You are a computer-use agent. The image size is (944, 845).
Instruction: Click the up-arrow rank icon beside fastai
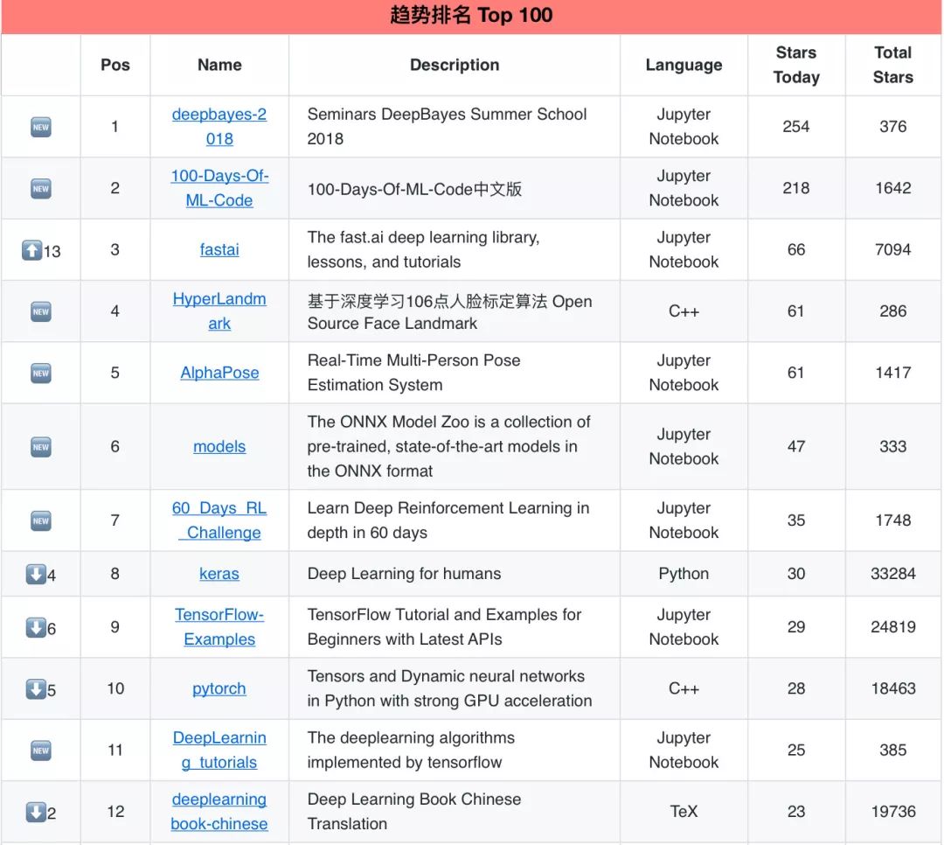tap(32, 250)
